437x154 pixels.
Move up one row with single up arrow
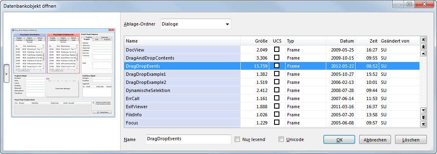(x=424, y=53)
